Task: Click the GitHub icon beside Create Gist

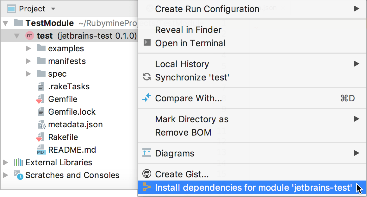Action: [x=146, y=174]
